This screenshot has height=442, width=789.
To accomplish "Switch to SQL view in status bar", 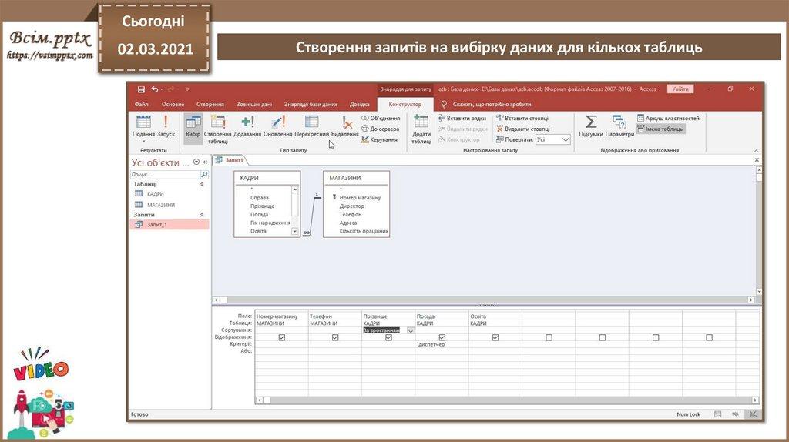I will [735, 414].
